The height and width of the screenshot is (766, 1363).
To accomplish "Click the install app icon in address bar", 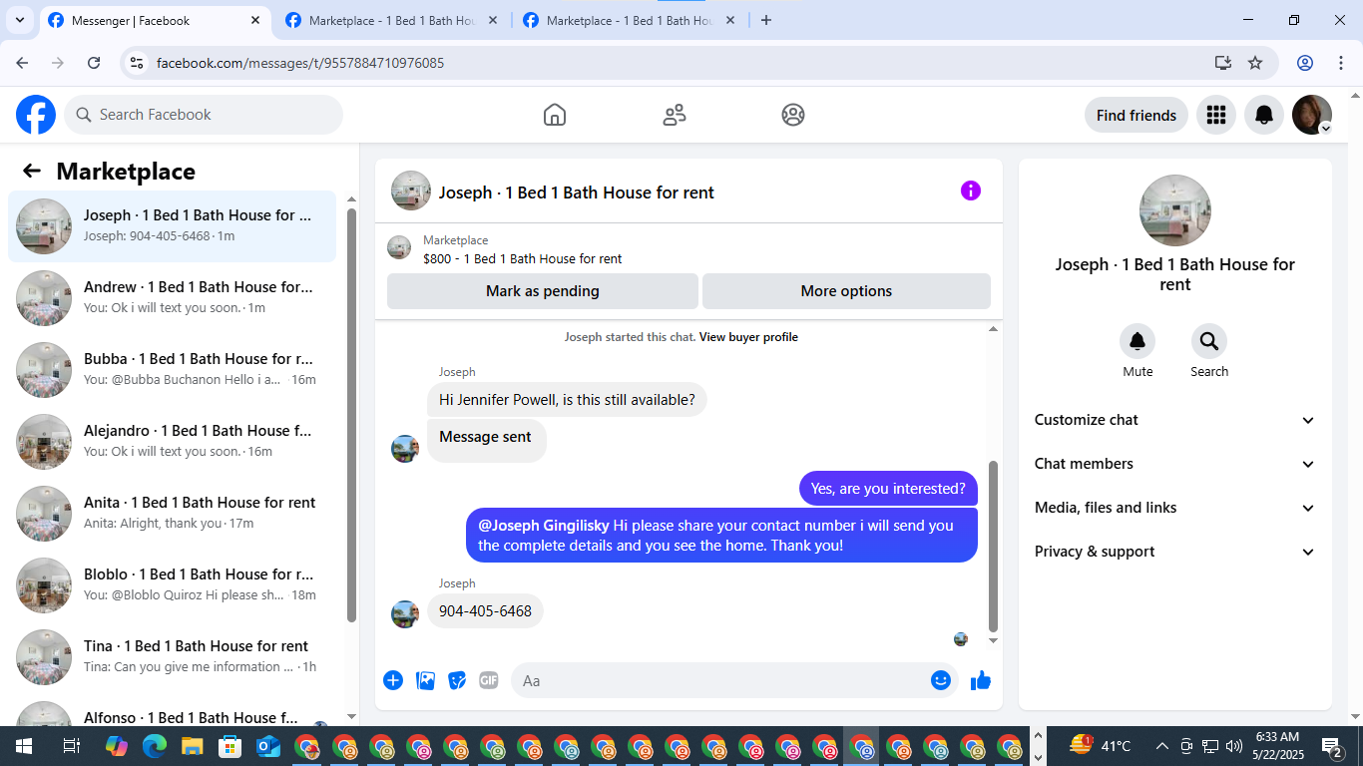I will 1223,63.
